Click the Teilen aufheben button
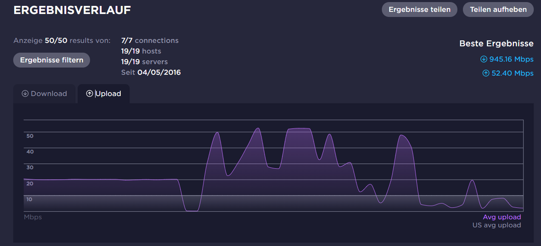 tap(498, 9)
